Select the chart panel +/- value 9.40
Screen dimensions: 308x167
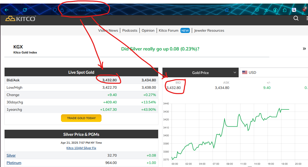[267, 88]
